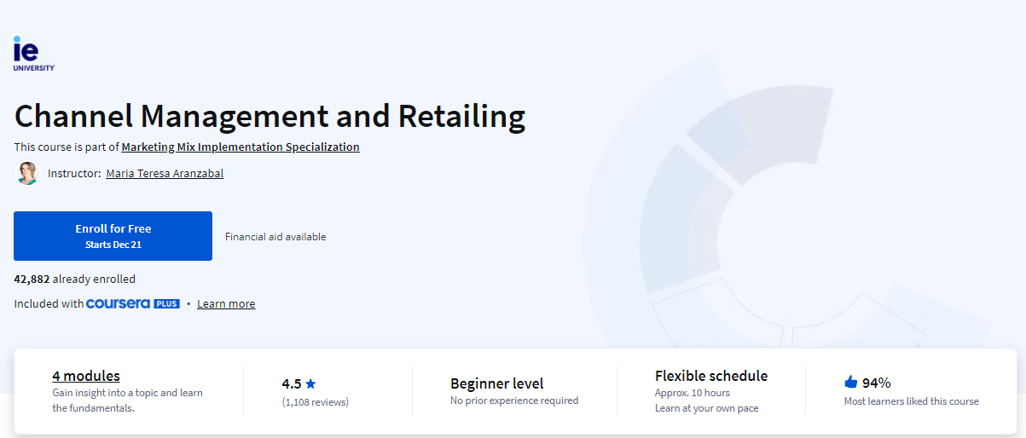Click the 94% liked value

[877, 383]
